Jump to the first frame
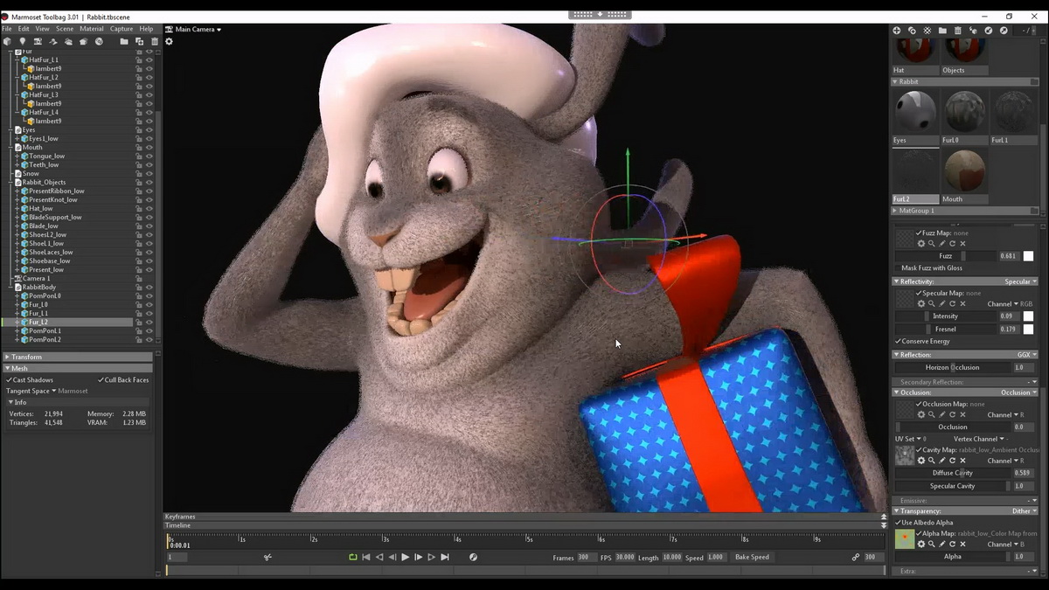Viewport: 1049px width, 590px height. pyautogui.click(x=365, y=557)
